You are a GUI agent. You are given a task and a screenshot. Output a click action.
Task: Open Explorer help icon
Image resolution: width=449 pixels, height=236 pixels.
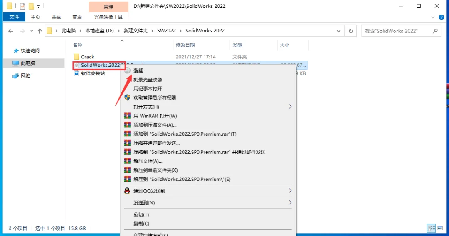[441, 17]
